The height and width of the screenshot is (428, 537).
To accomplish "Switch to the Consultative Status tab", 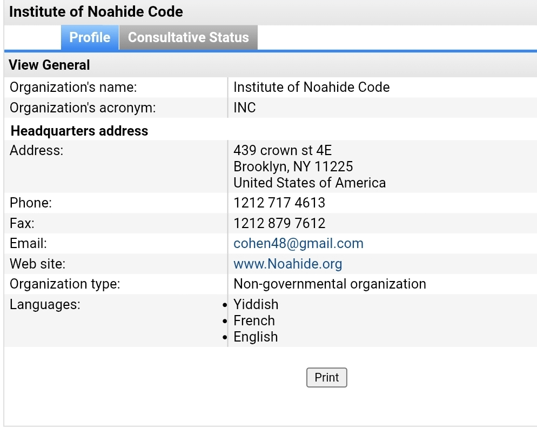I will pyautogui.click(x=189, y=37).
